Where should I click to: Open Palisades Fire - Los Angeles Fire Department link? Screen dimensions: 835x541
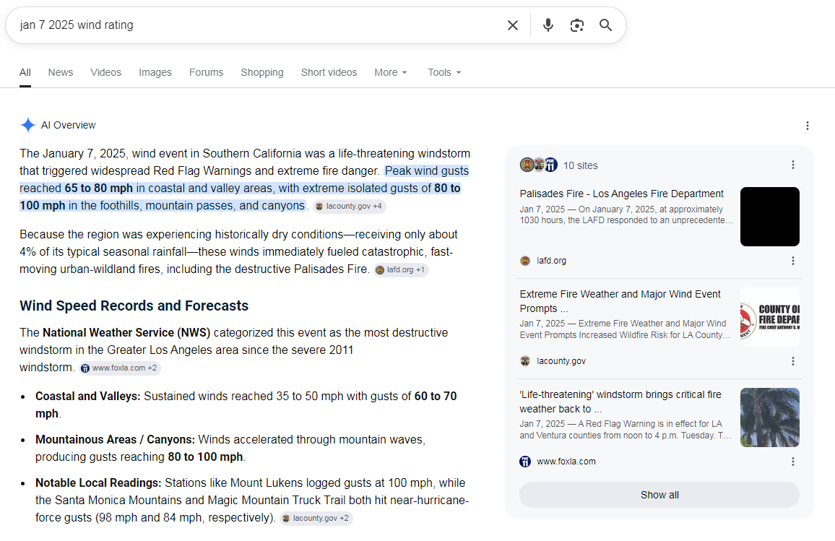tap(621, 194)
